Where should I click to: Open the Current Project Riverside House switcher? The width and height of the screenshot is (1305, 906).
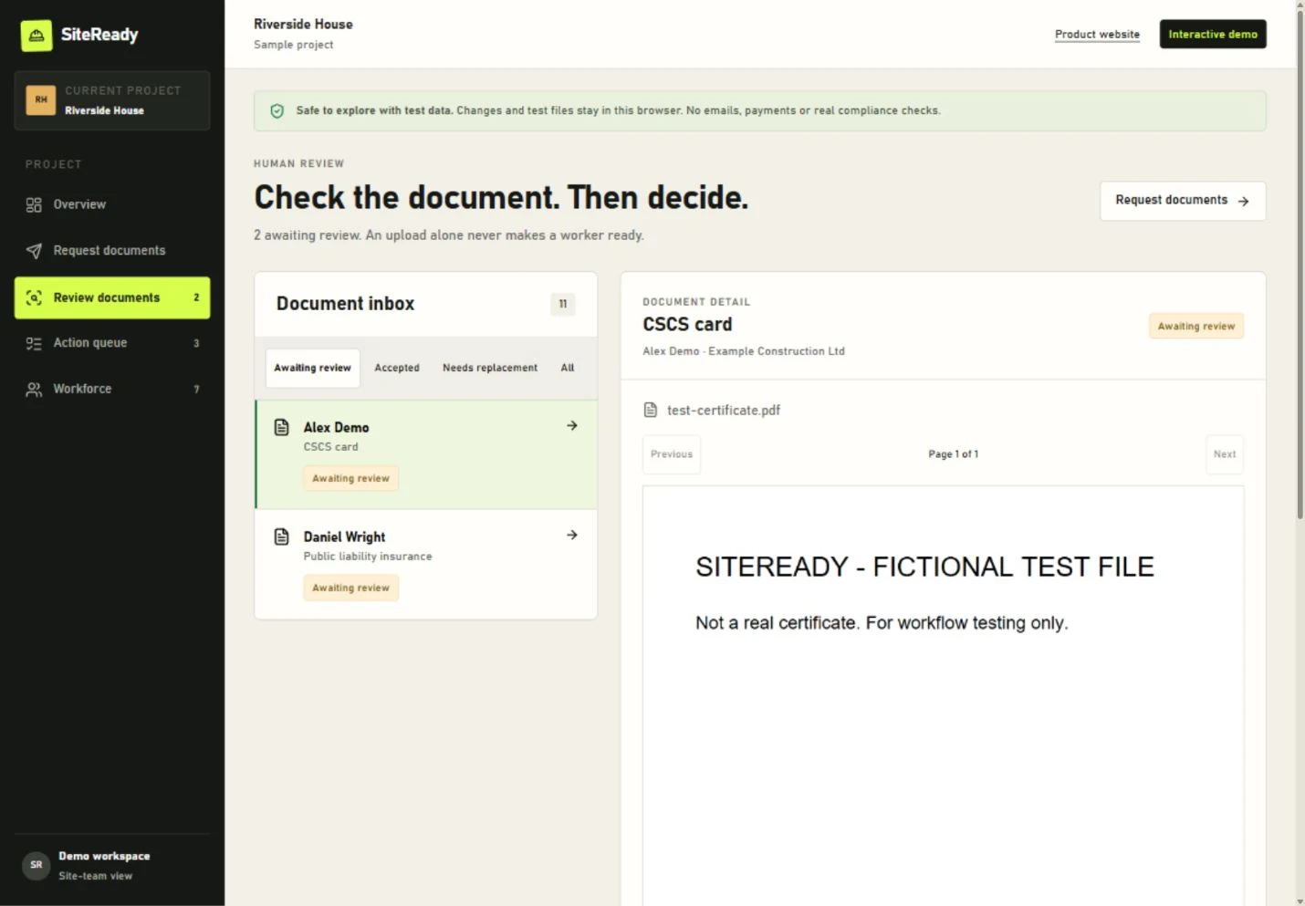[x=112, y=100]
